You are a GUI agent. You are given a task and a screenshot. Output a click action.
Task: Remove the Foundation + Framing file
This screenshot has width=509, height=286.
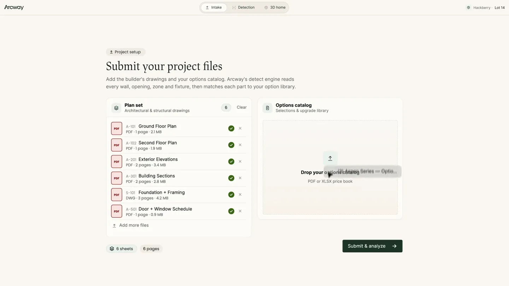[240, 195]
